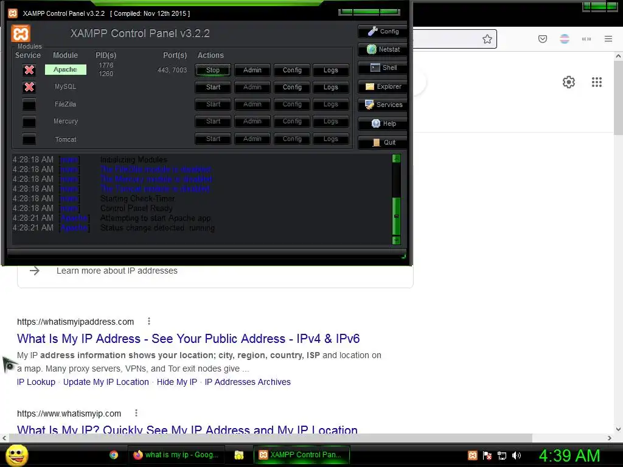Click the striped extension icon in Firefox toolbar
The image size is (623, 467).
point(565,39)
